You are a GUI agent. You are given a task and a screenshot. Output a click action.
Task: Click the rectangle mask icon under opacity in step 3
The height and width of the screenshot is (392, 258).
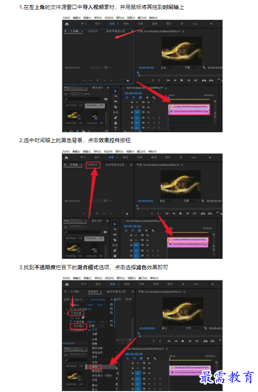tap(78, 317)
